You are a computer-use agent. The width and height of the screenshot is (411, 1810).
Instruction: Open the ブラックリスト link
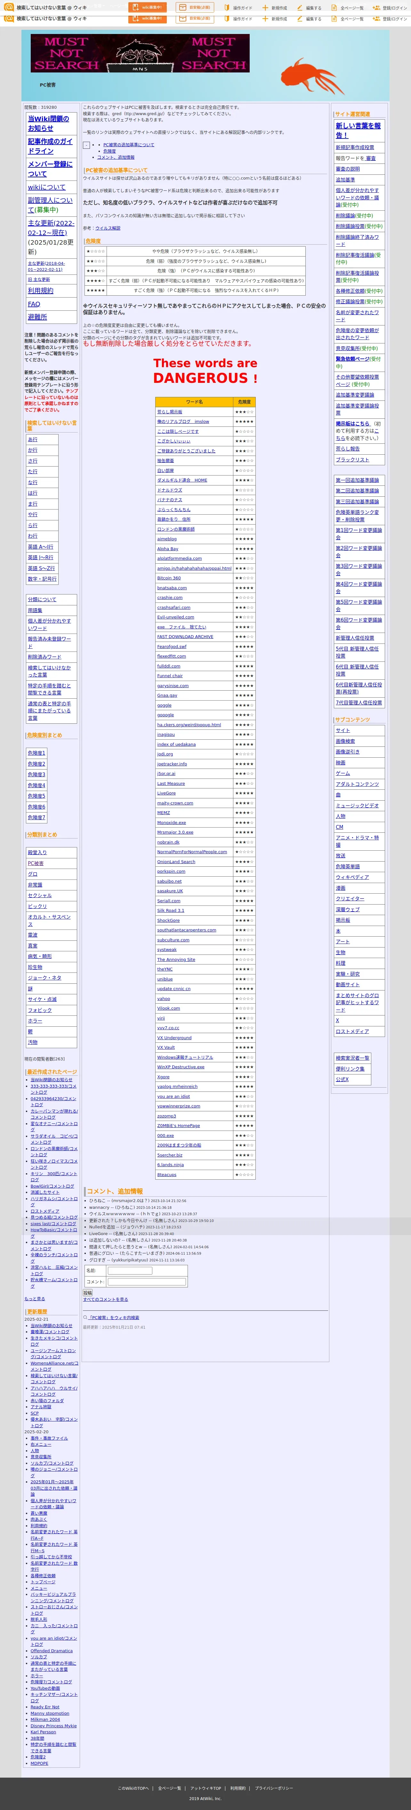352,459
